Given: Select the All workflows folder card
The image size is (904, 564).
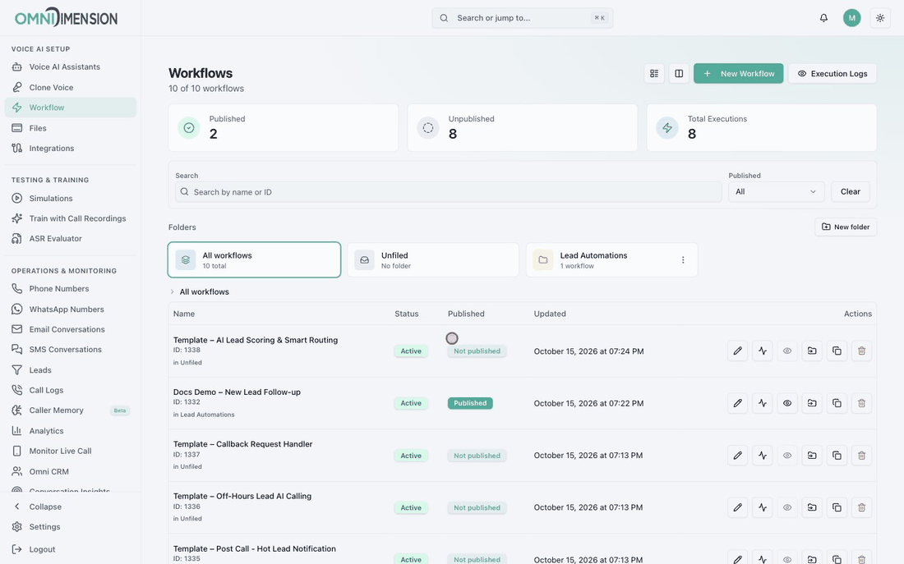Looking at the screenshot, I should 254,259.
